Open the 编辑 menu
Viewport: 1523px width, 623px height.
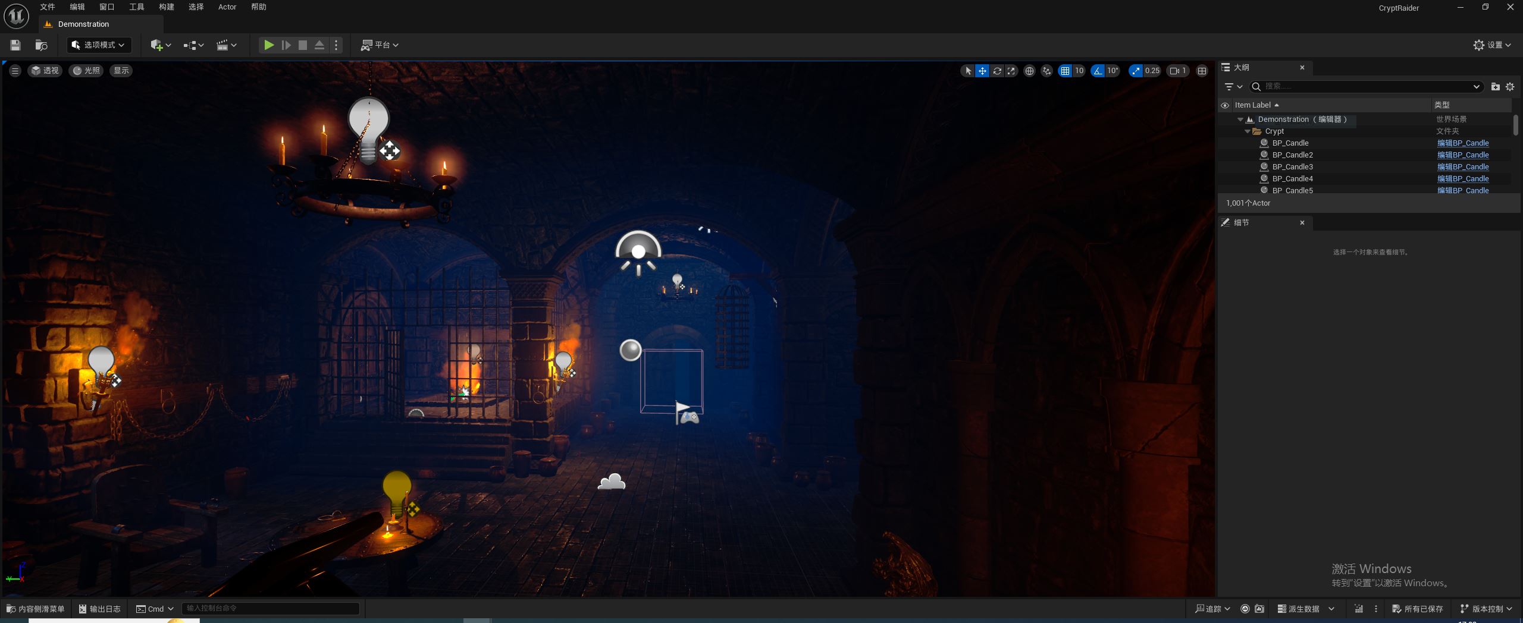pos(77,7)
